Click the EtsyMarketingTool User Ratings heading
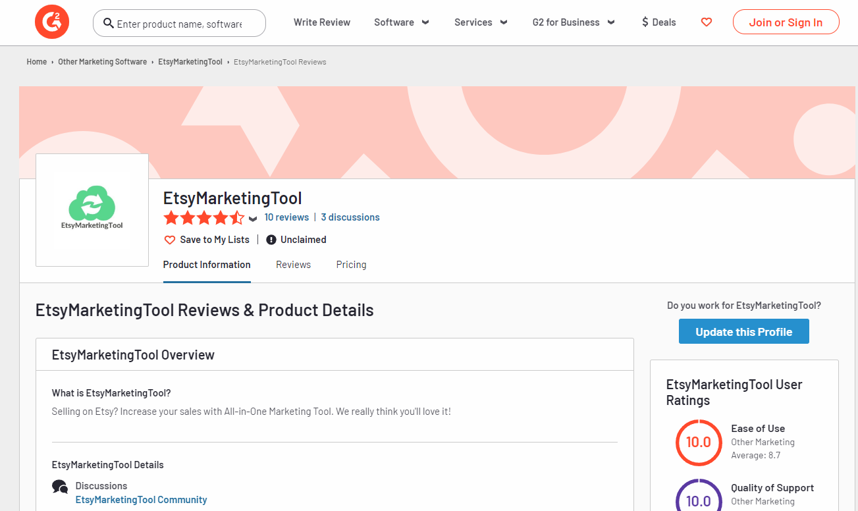The height and width of the screenshot is (511, 858). pos(734,392)
